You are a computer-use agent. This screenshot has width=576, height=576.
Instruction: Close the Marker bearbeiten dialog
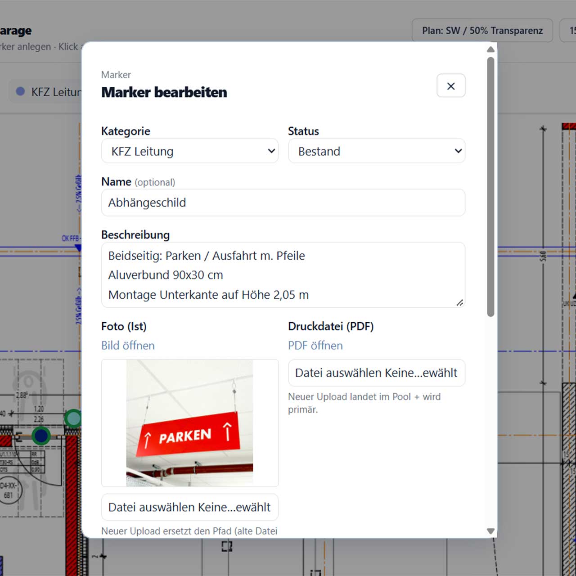[x=451, y=85]
